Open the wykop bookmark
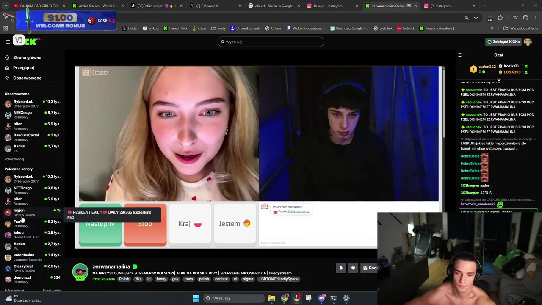542x305 pixels. (151, 28)
